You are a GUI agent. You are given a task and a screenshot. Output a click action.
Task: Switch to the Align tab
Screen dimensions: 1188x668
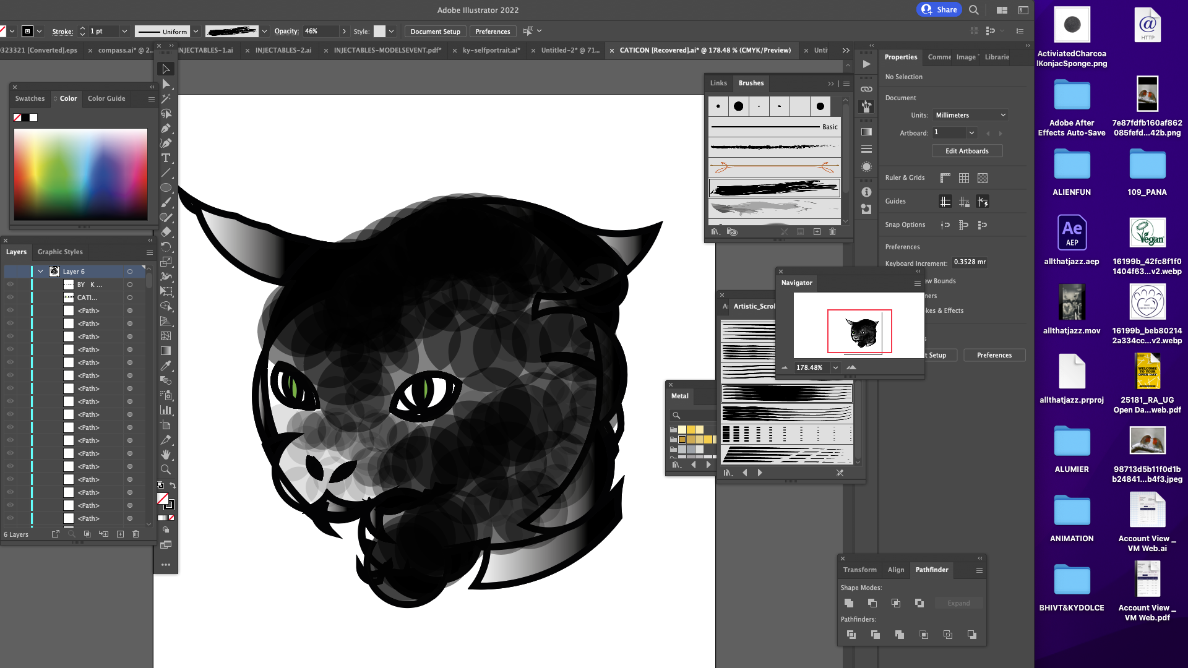(896, 570)
